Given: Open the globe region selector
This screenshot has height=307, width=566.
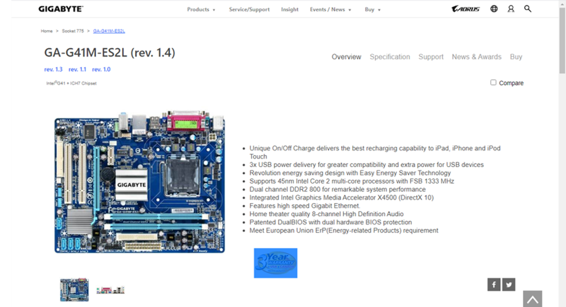Looking at the screenshot, I should (494, 9).
